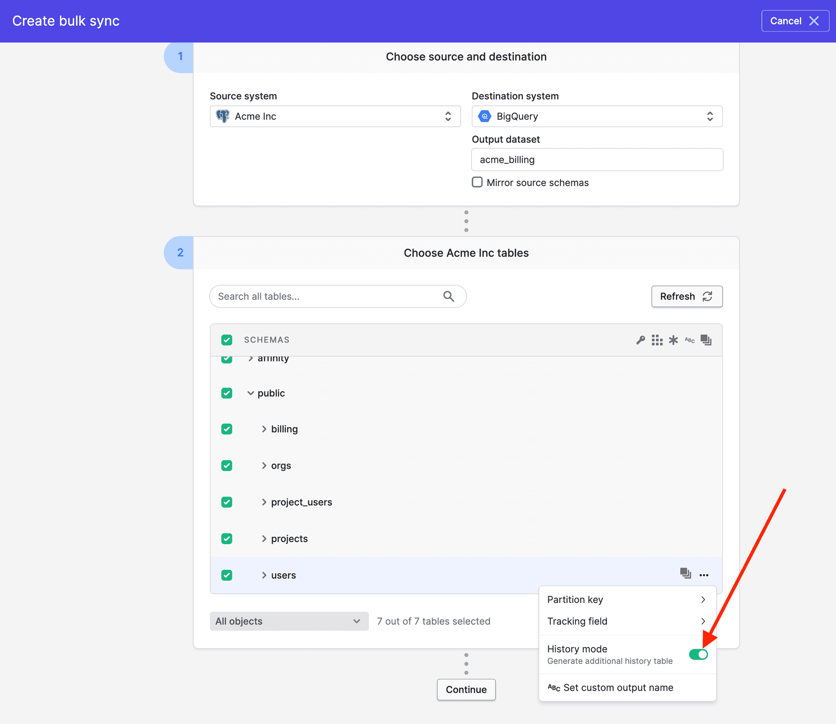Open the All objects filter dropdown

(289, 621)
